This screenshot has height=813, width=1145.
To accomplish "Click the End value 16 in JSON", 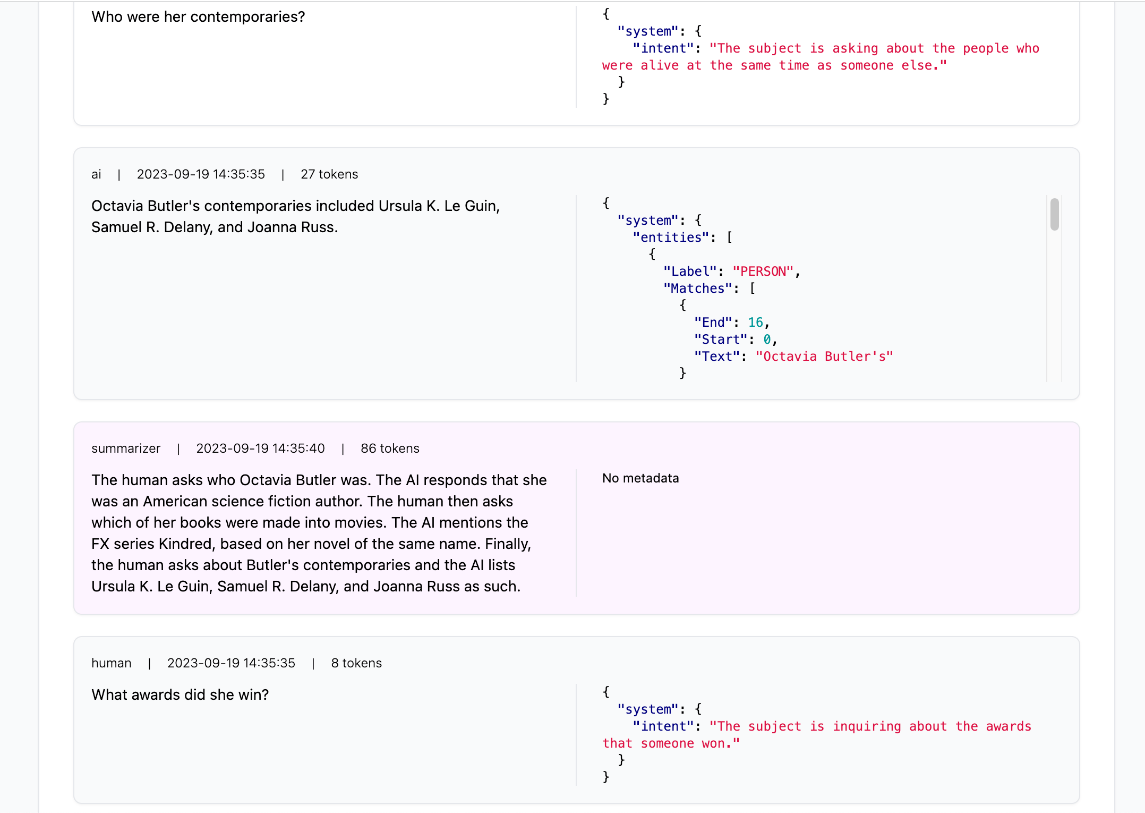I will (755, 323).
